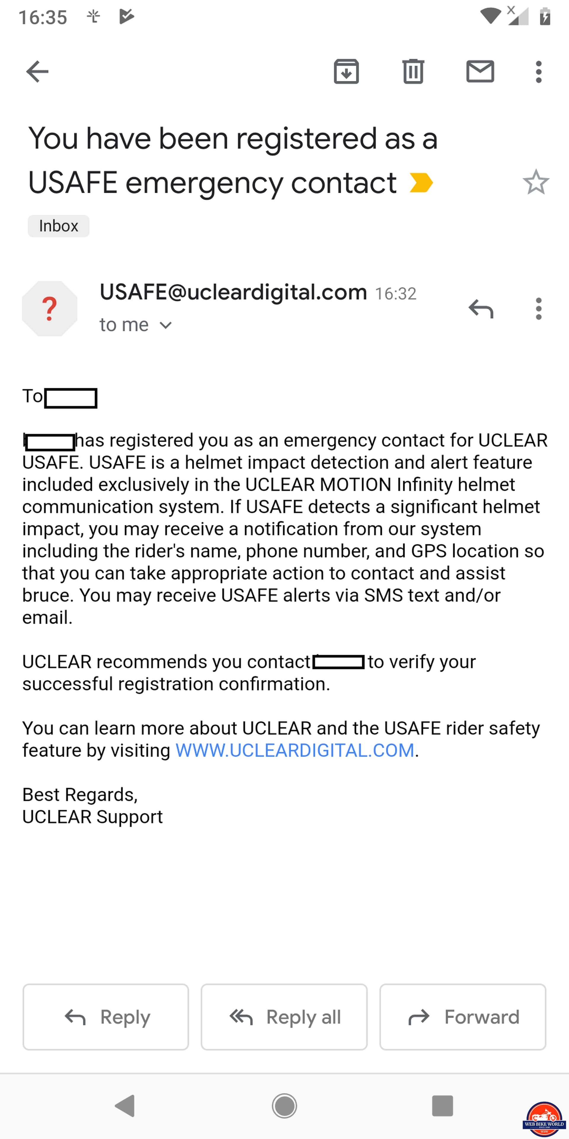Tap the Android back navigation button
The image size is (569, 1139).
(124, 1106)
